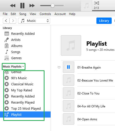Open the Music media picker dropdown
The width and height of the screenshot is (115, 131).
click(34, 21)
